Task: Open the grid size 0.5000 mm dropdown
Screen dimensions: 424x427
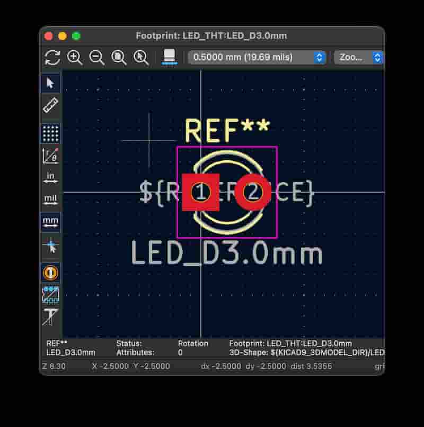Action: [x=257, y=57]
